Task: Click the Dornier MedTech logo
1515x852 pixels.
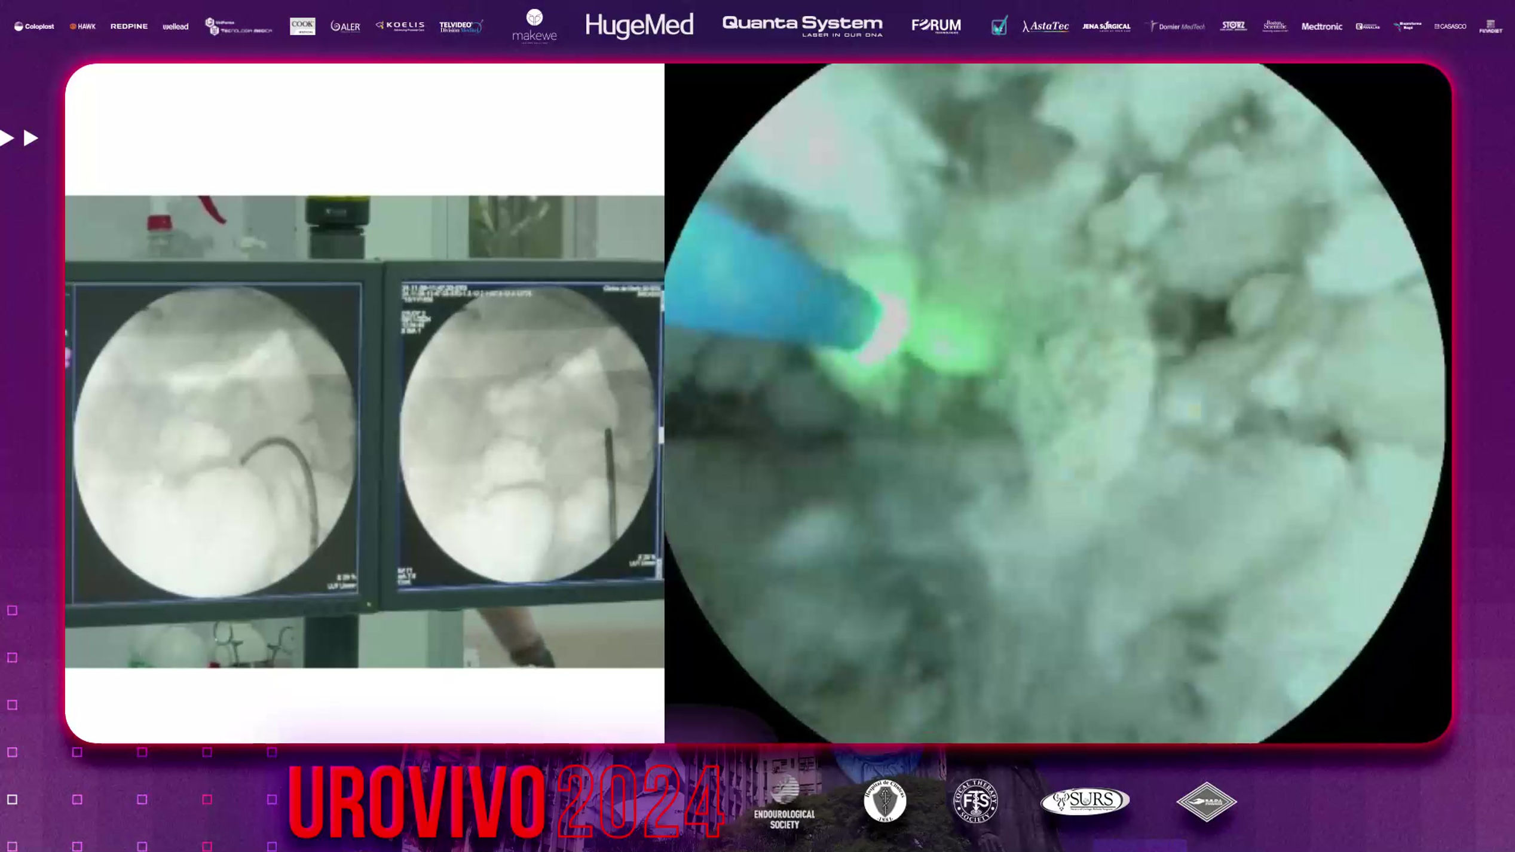Action: [1176, 26]
